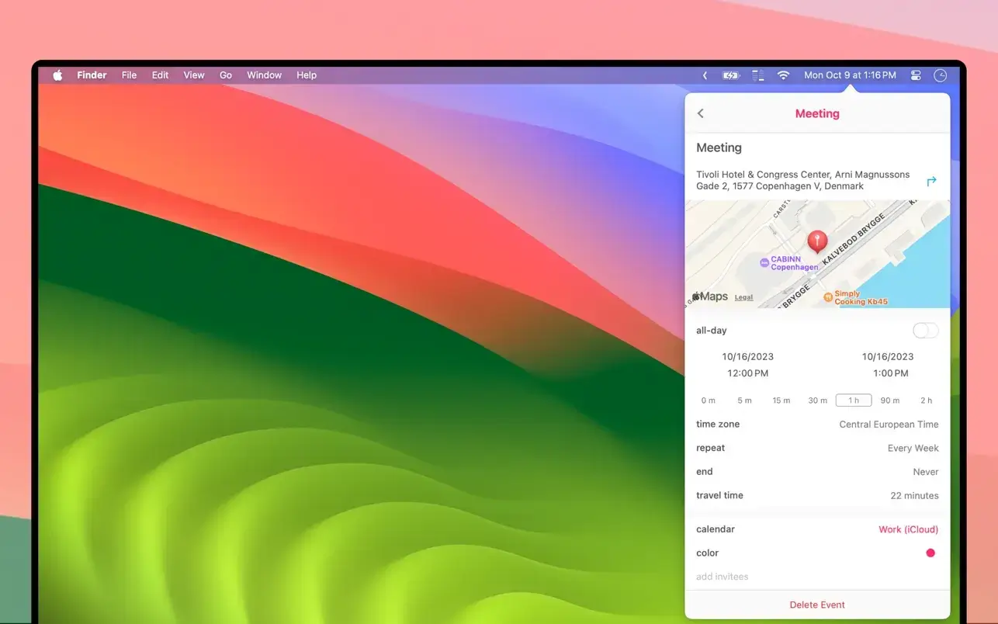
Task: Open Control Center from the menu bar
Action: 915,75
